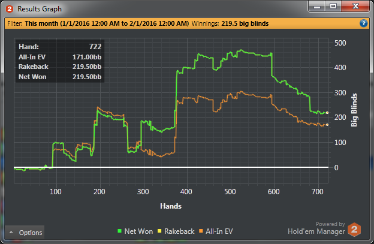Select the Net Won line end marker
The image size is (374, 244).
coord(327,113)
